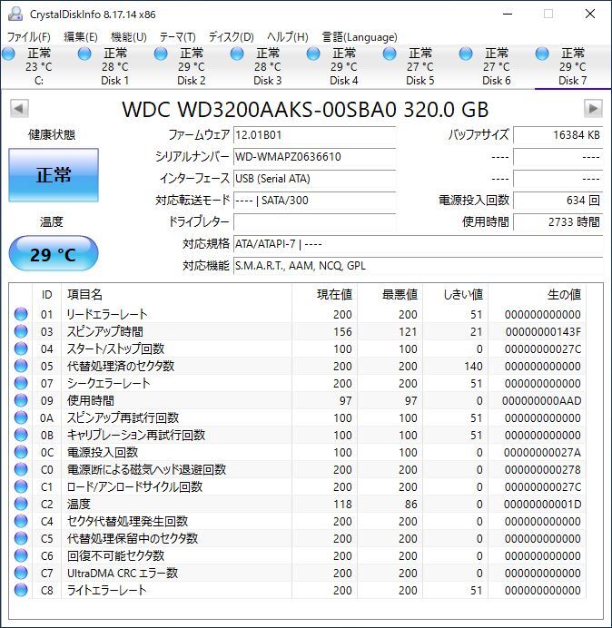Click the blue 正常 health status button
Image resolution: width=612 pixels, height=628 pixels.
[54, 175]
